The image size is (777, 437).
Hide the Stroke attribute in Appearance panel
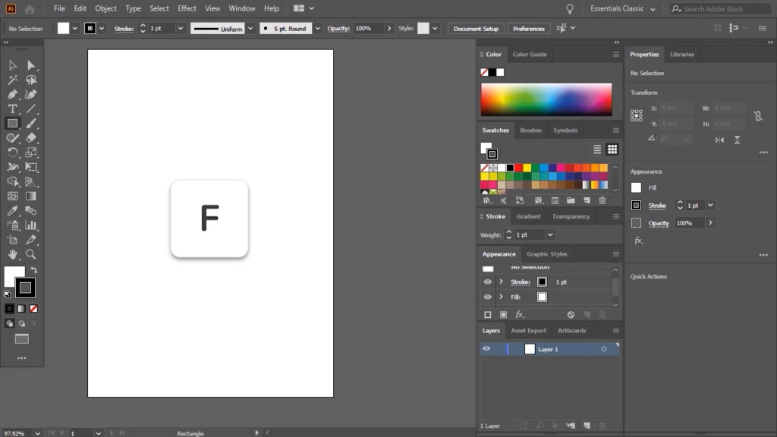click(488, 281)
